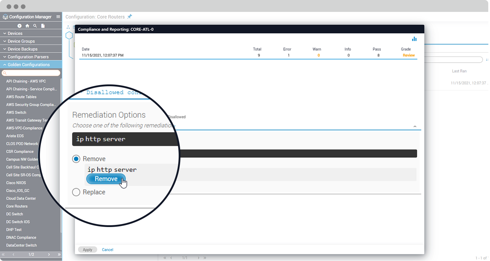The height and width of the screenshot is (261, 490).
Task: Go to next page in sidebar list pagination
Action: [49, 255]
